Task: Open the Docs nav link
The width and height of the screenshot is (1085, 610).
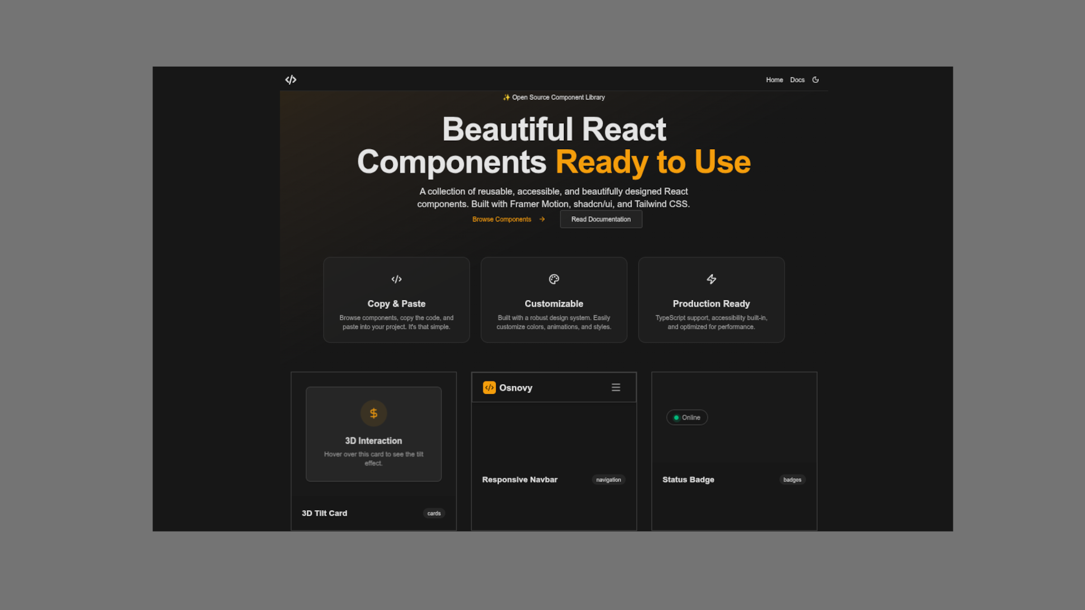Action: pos(797,80)
